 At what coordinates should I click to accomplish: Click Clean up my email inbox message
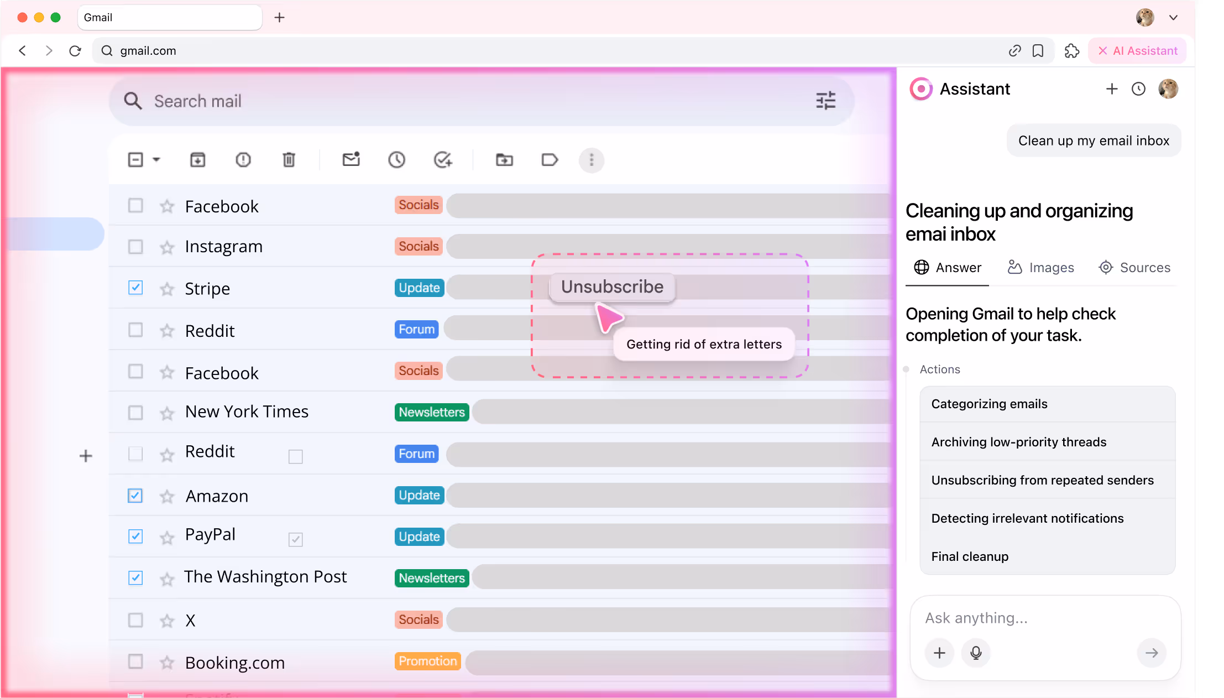1094,141
